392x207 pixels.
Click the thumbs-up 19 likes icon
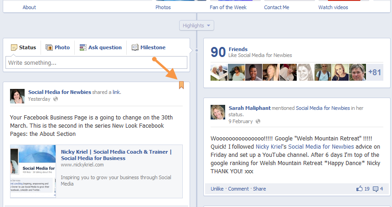tap(359, 188)
